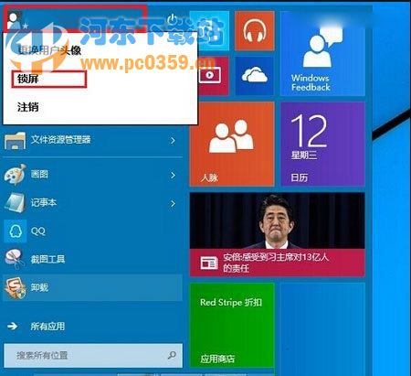
Task: Open the user account avatar icon
Action: (x=15, y=19)
